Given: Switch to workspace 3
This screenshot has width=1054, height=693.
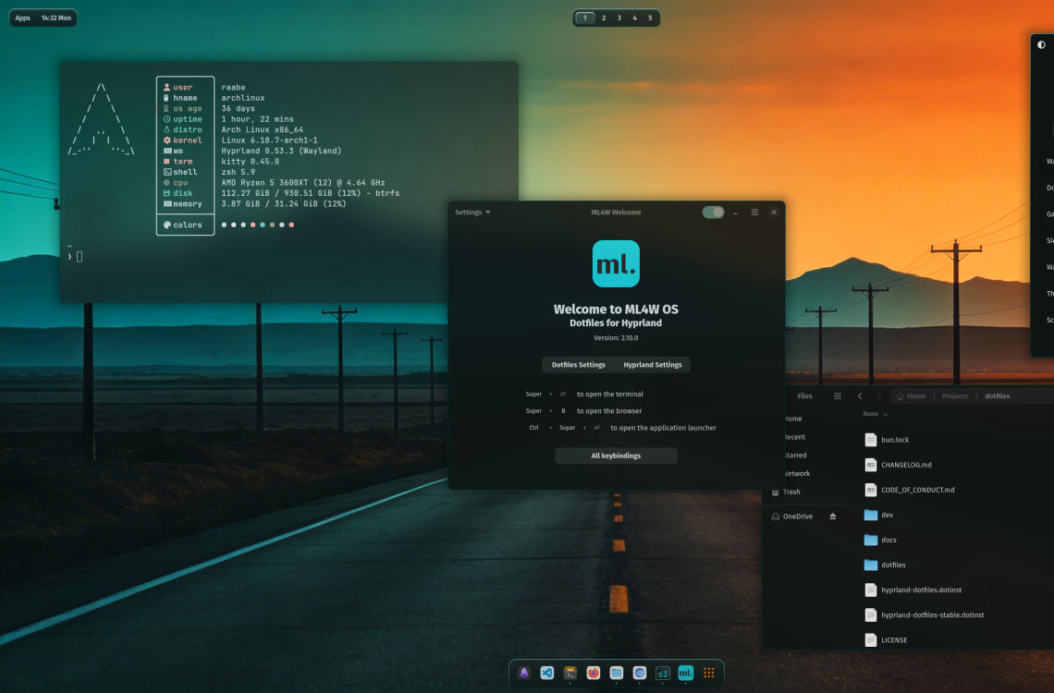Looking at the screenshot, I should 619,18.
